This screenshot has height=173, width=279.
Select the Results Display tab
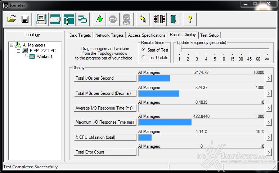coord(183,35)
